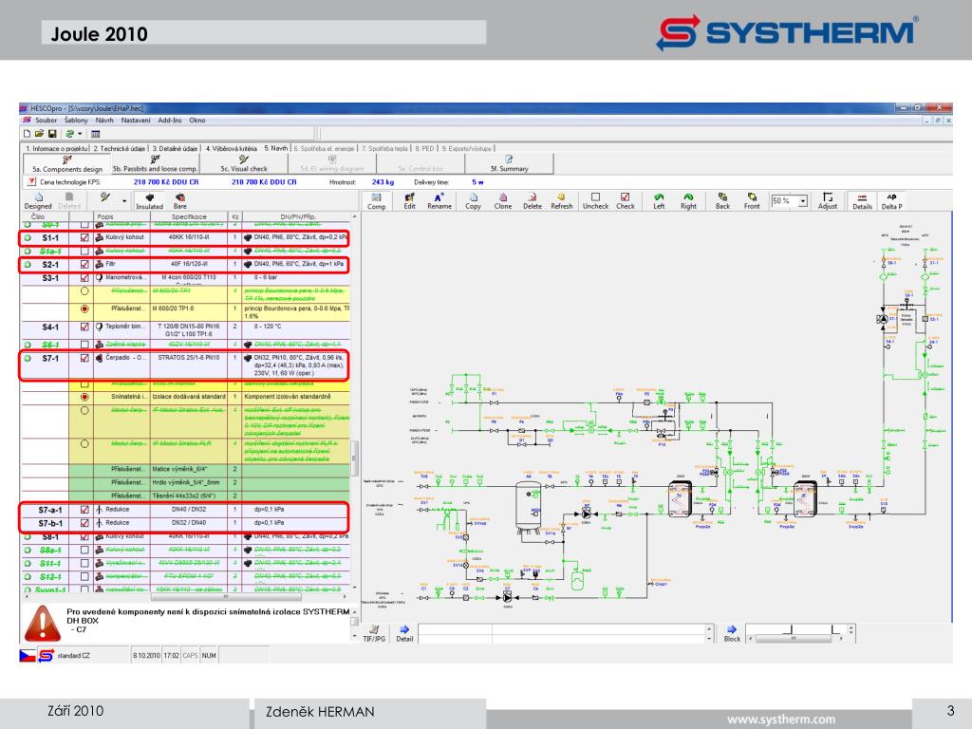Click the Left arrow tool
This screenshot has height=729, width=972.
[659, 201]
